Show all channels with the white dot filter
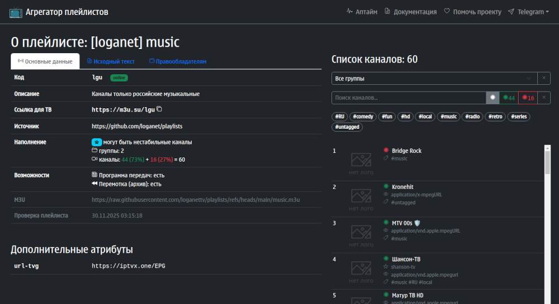559x304 pixels. pyautogui.click(x=492, y=98)
